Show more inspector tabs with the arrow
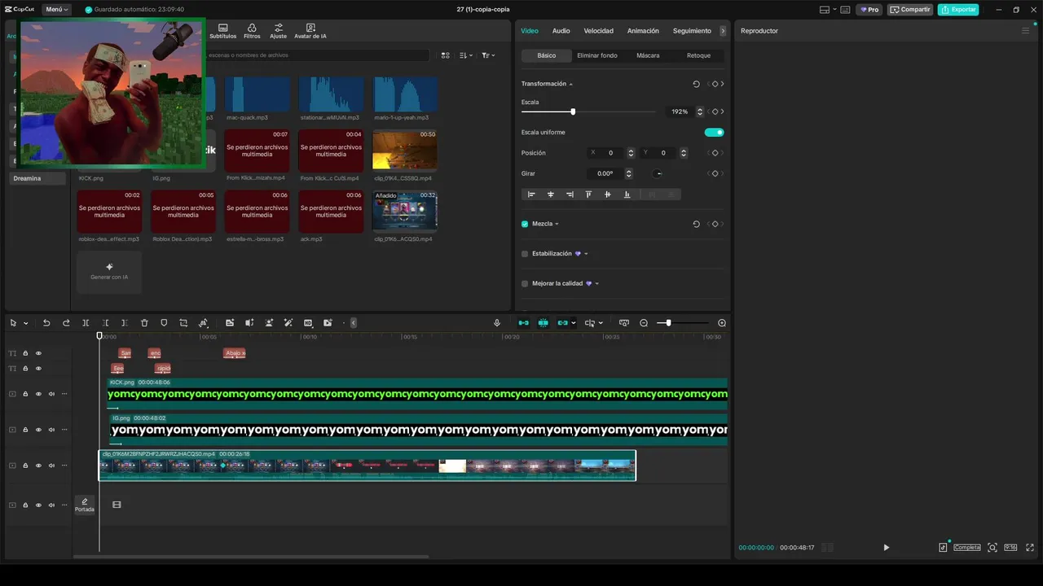1043x586 pixels. pyautogui.click(x=723, y=31)
